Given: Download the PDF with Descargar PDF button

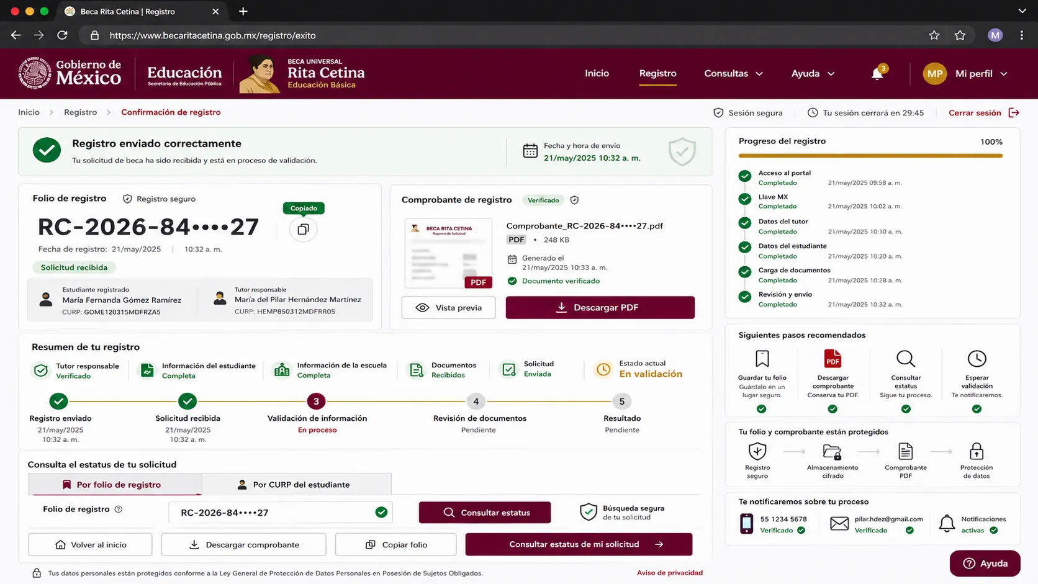Looking at the screenshot, I should pos(600,307).
